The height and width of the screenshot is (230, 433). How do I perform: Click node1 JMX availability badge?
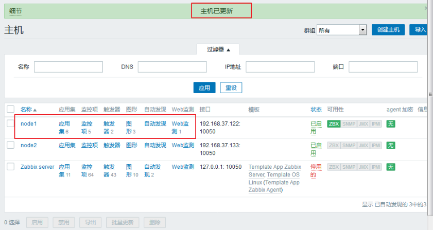click(x=363, y=123)
